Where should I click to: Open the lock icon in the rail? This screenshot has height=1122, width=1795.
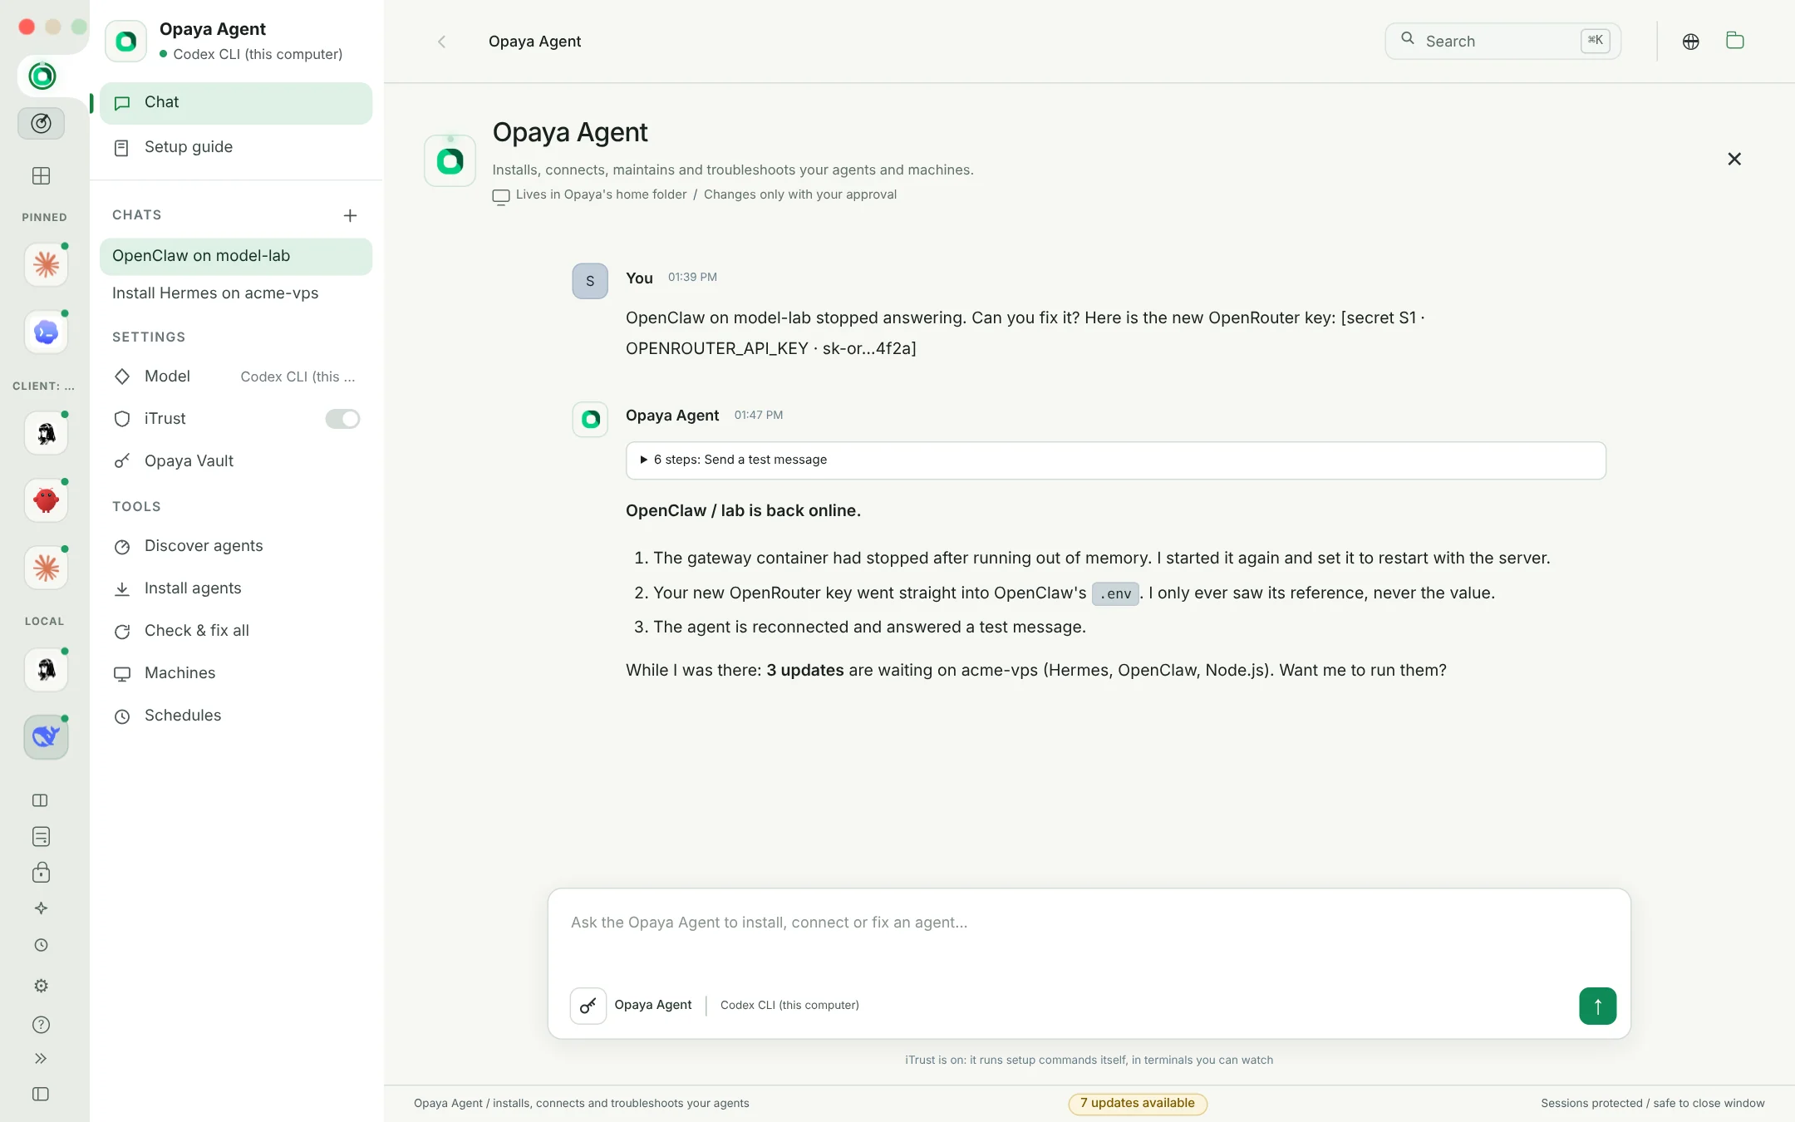pos(41,872)
